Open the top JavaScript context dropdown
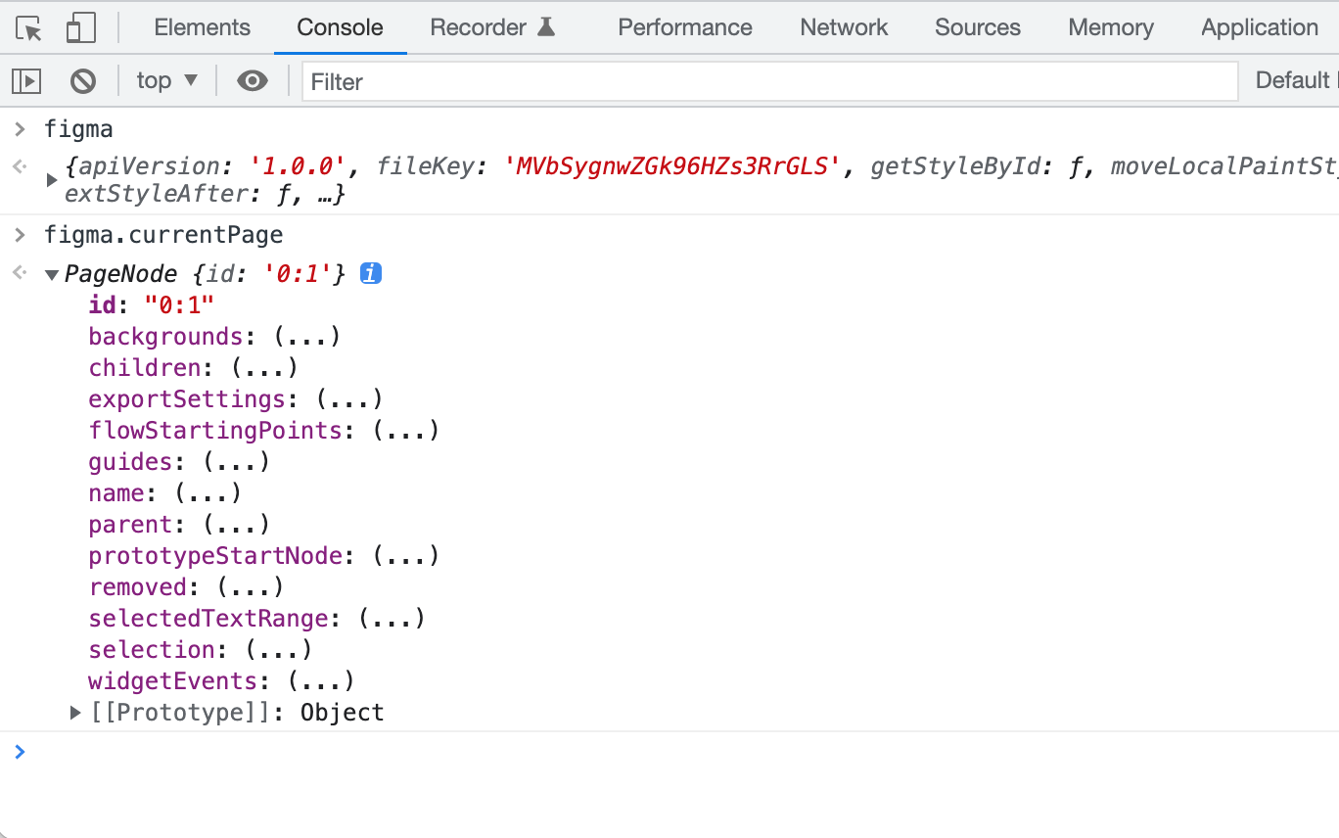1339x838 pixels. pyautogui.click(x=167, y=81)
